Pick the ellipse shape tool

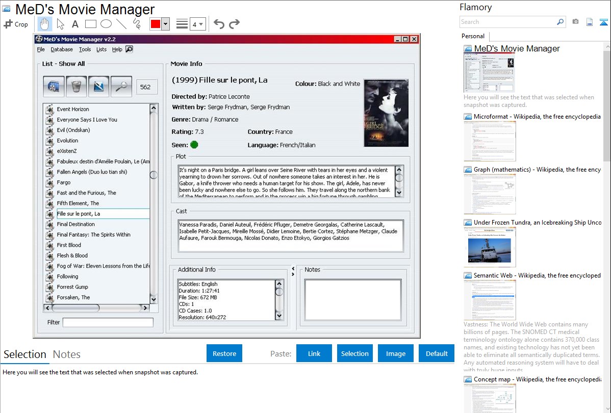(x=106, y=24)
